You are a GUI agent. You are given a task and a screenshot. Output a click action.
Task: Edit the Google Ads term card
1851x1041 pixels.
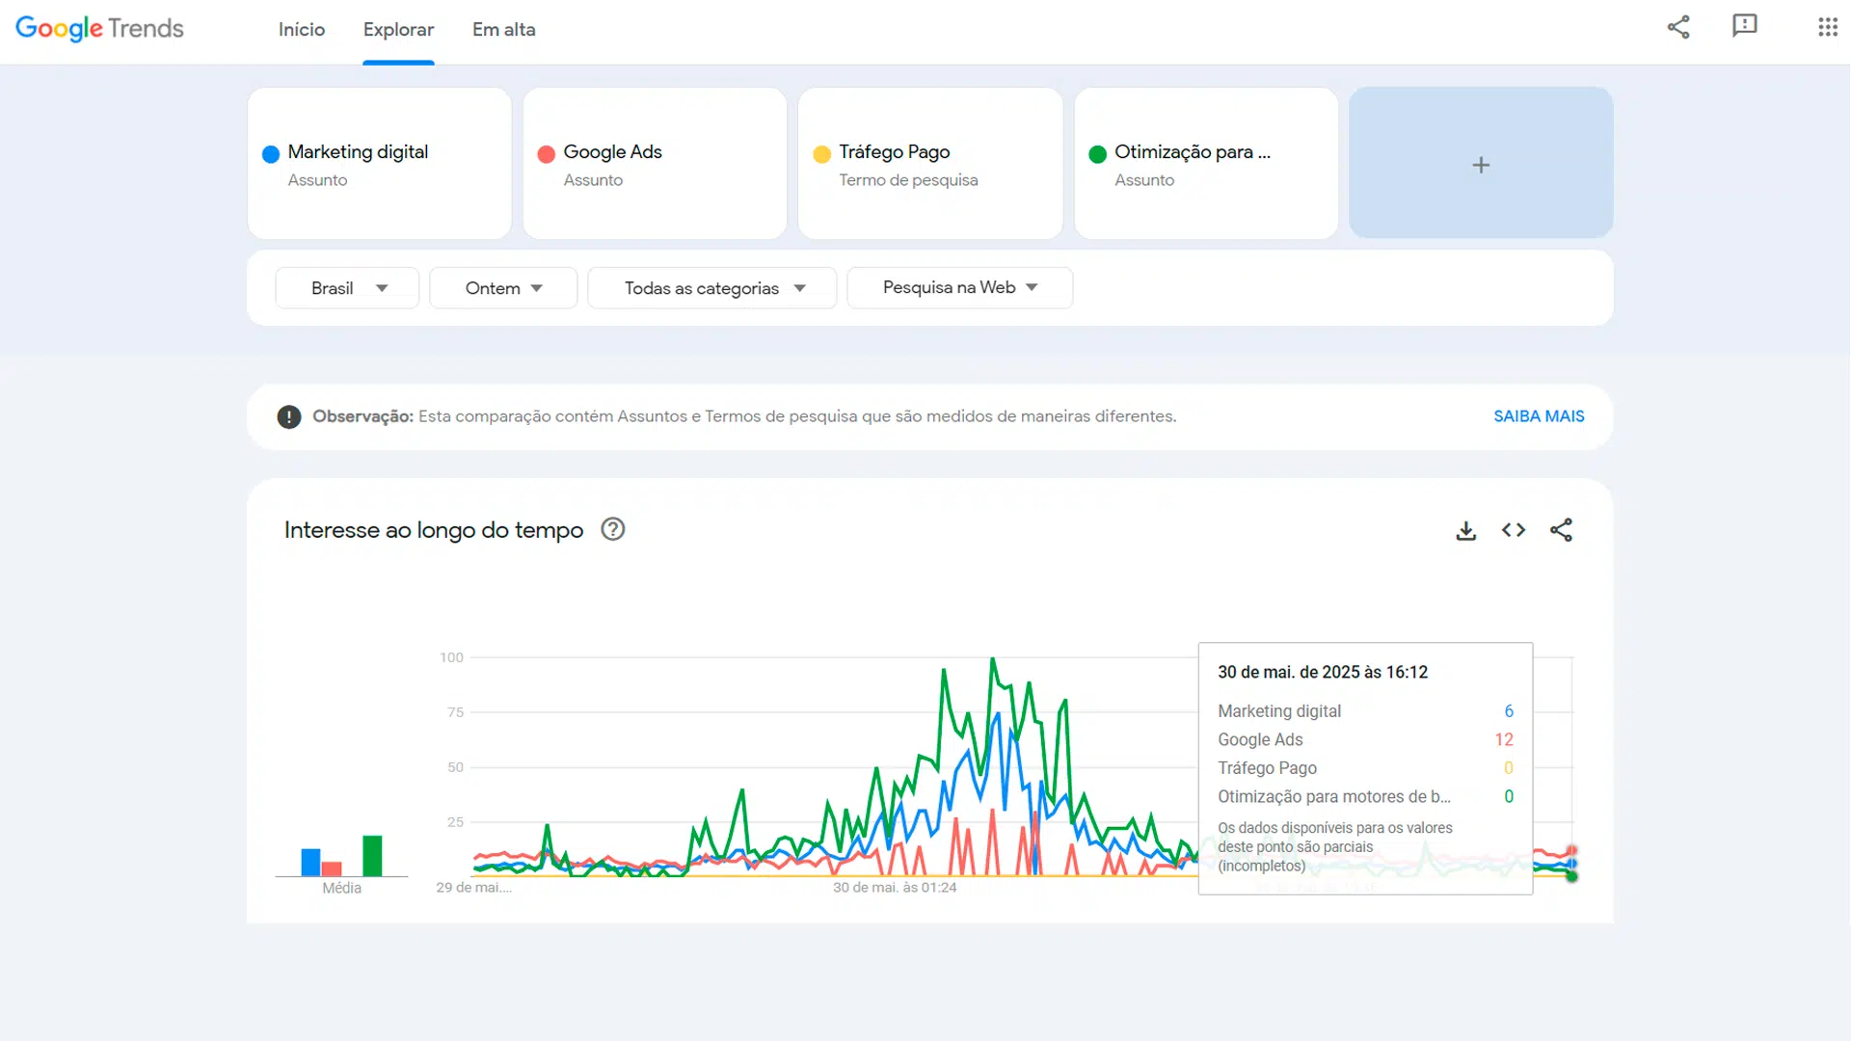pyautogui.click(x=656, y=163)
